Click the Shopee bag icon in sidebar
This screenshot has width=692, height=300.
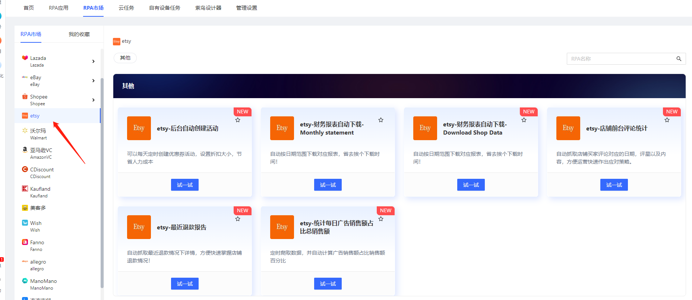click(25, 96)
